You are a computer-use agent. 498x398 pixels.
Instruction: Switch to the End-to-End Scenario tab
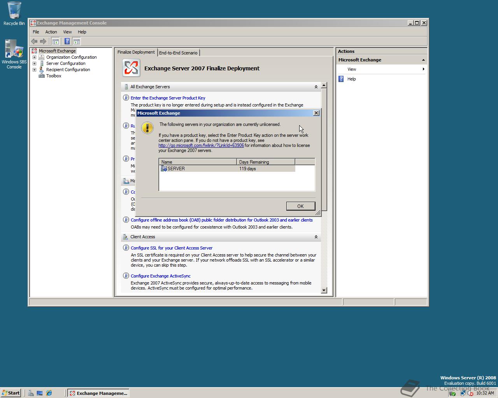[178, 53]
